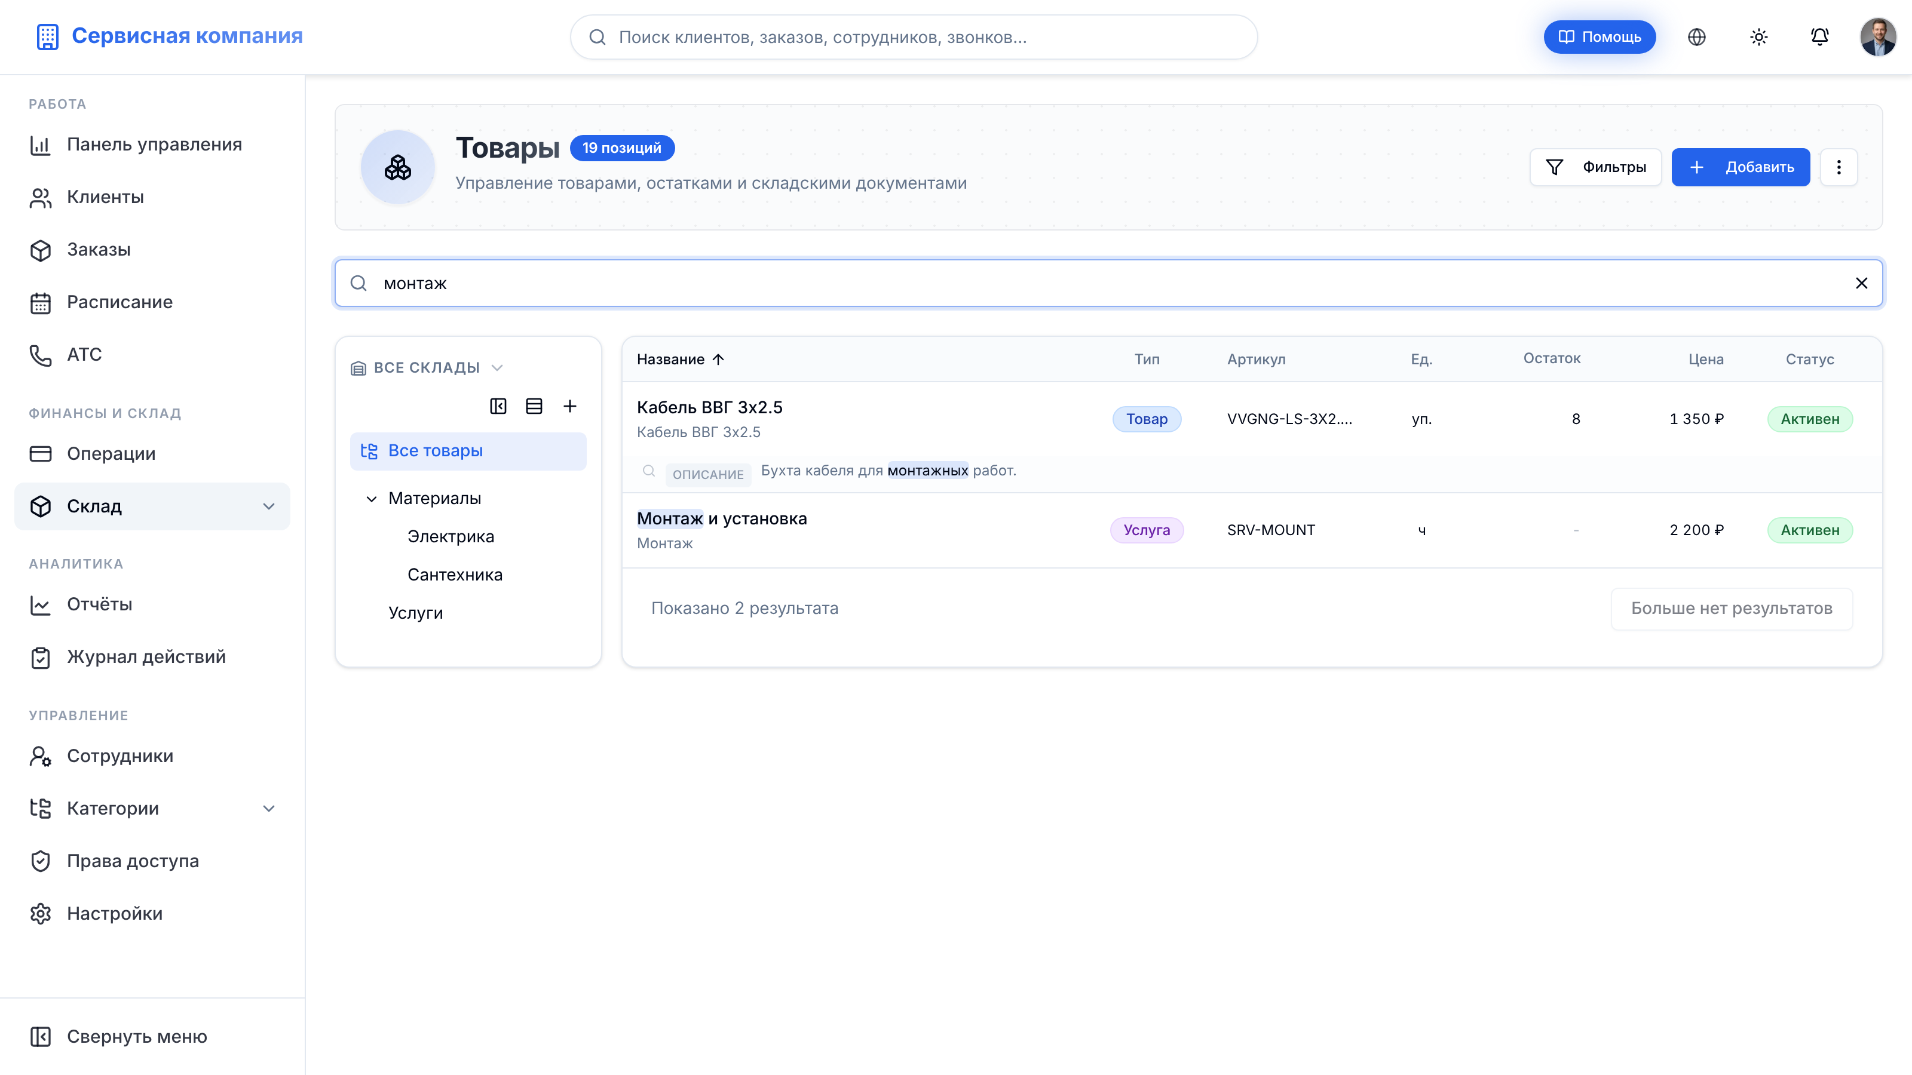Open the user avatar profile
The width and height of the screenshot is (1912, 1075).
pos(1878,37)
